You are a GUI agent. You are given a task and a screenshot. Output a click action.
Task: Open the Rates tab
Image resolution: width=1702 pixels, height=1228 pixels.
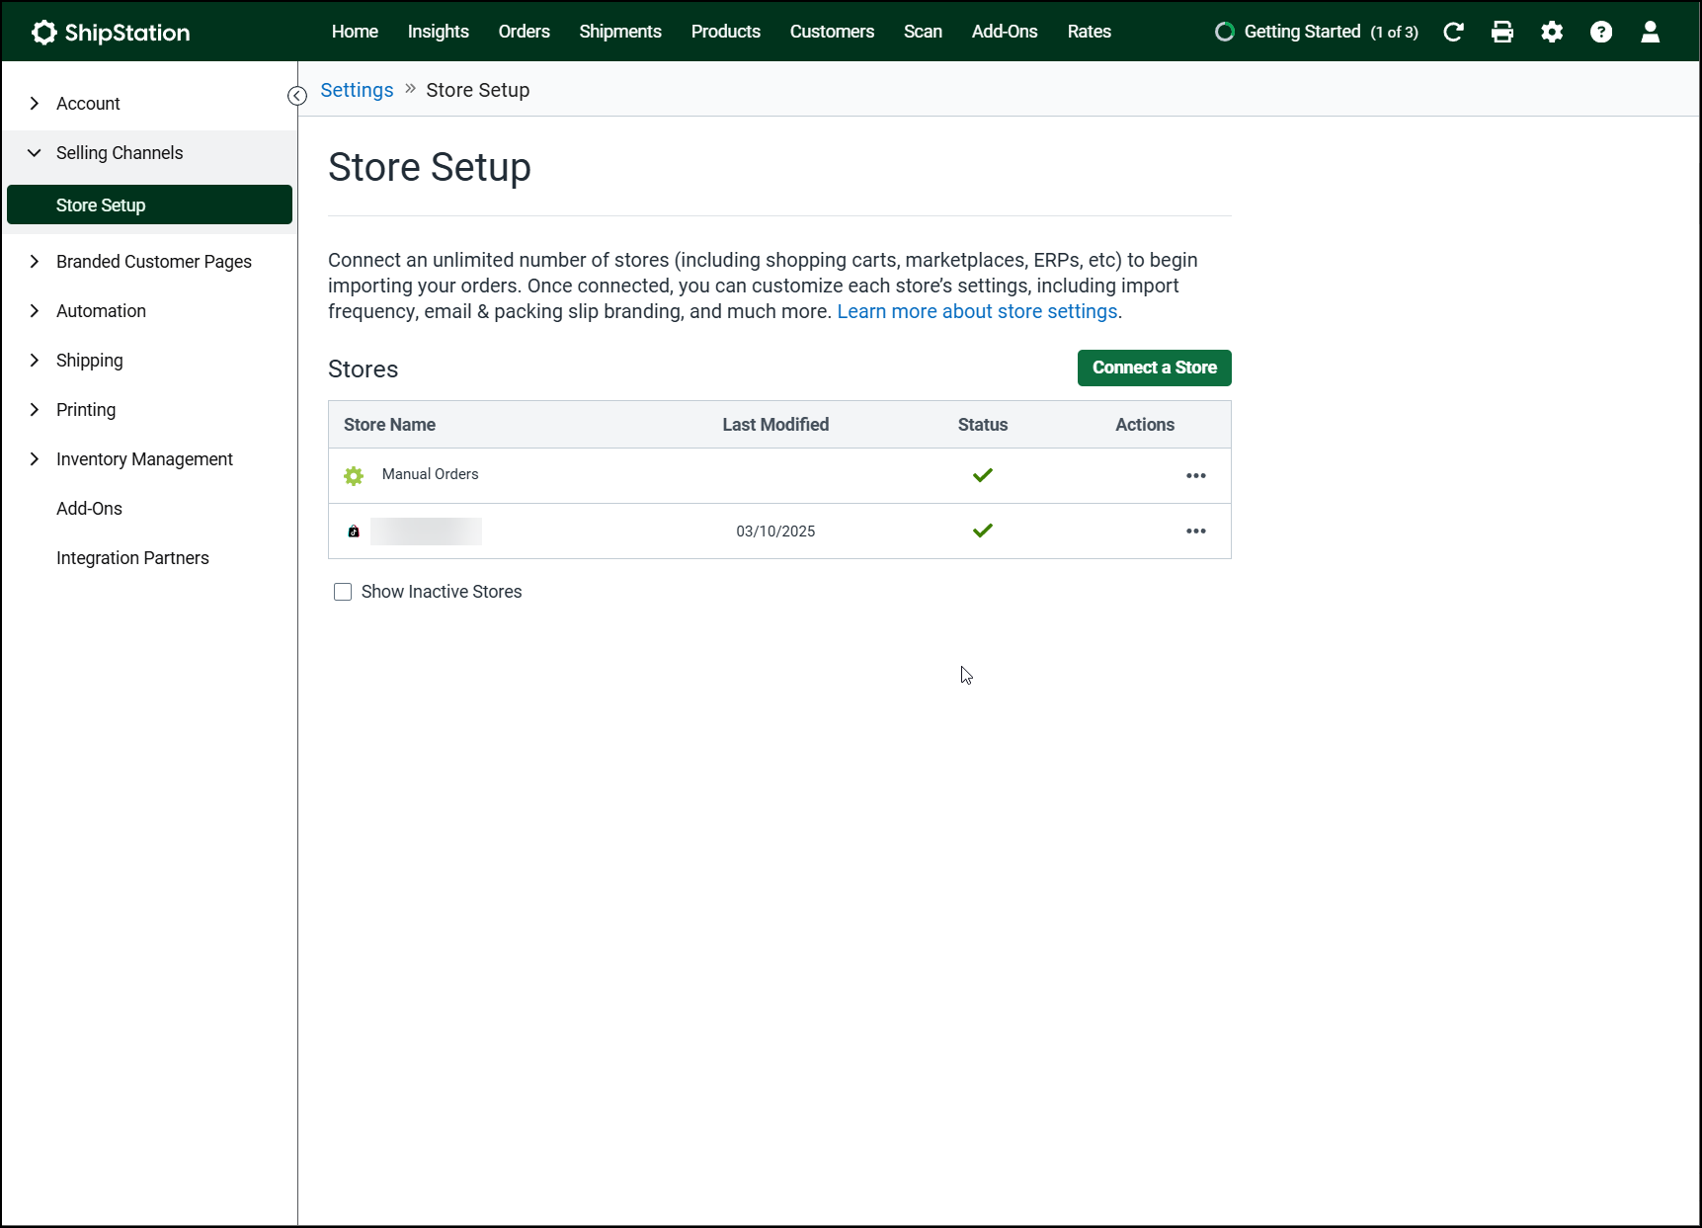(x=1090, y=32)
